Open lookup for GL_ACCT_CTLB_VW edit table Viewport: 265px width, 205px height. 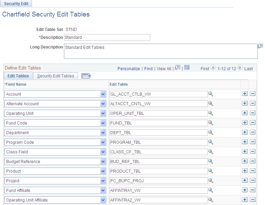(211, 94)
